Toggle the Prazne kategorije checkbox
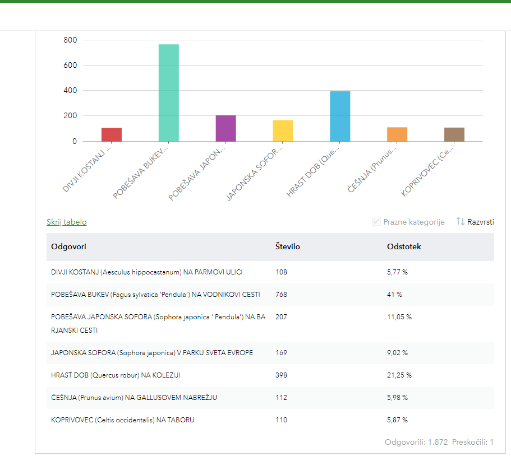Image resolution: width=511 pixels, height=461 pixels. point(376,222)
